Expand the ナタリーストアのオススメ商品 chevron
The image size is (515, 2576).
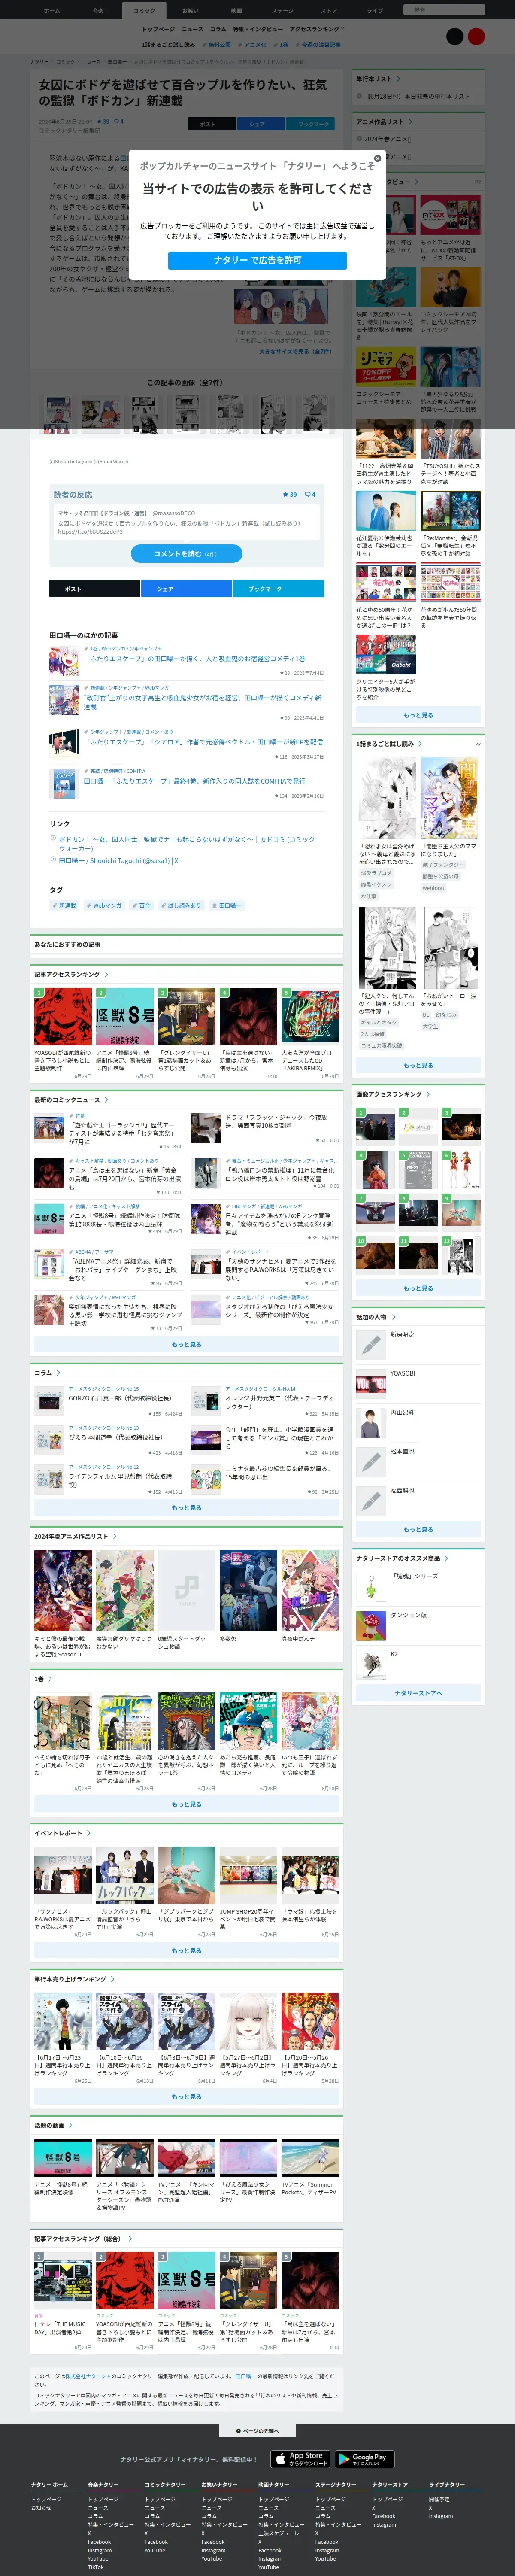point(446,1558)
